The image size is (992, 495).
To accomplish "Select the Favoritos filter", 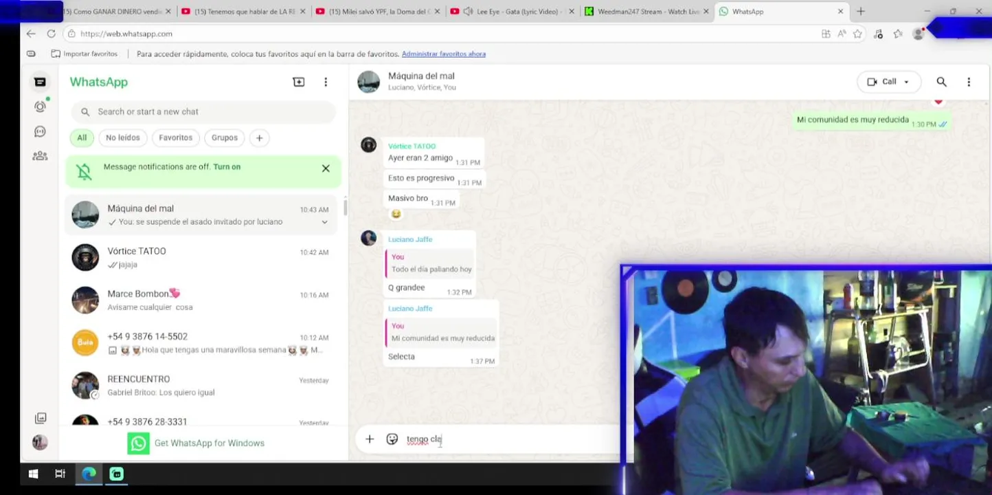I will point(176,137).
